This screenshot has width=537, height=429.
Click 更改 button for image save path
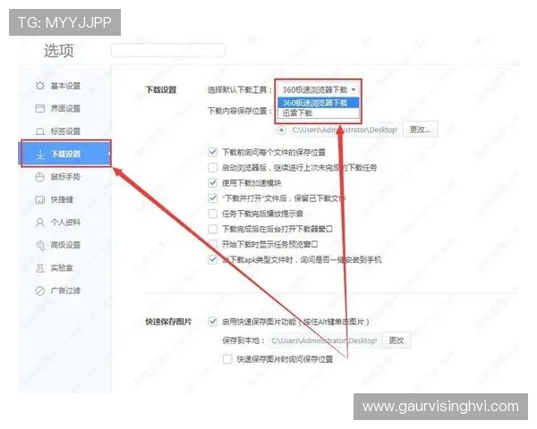pyautogui.click(x=396, y=341)
